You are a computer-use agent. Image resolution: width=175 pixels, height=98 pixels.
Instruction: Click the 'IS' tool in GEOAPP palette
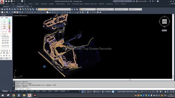(4, 56)
